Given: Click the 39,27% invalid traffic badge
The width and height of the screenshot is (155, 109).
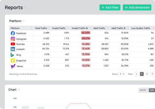Looking at the screenshot, I should [x=86, y=38].
